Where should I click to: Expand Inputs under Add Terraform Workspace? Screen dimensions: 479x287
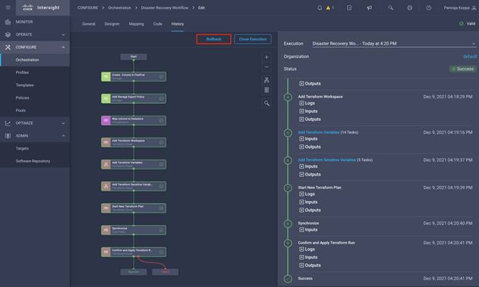(x=309, y=111)
